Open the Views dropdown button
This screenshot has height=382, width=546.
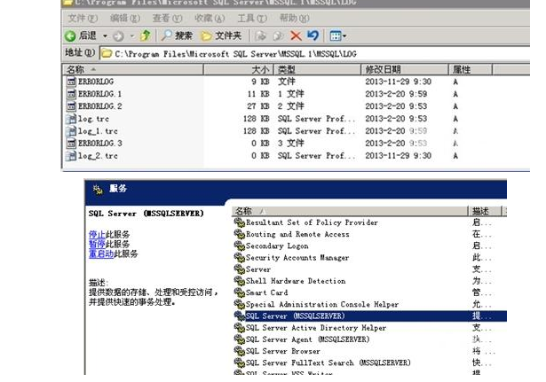click(x=337, y=35)
